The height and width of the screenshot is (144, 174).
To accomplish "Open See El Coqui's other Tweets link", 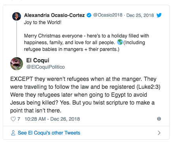I will [49, 133].
